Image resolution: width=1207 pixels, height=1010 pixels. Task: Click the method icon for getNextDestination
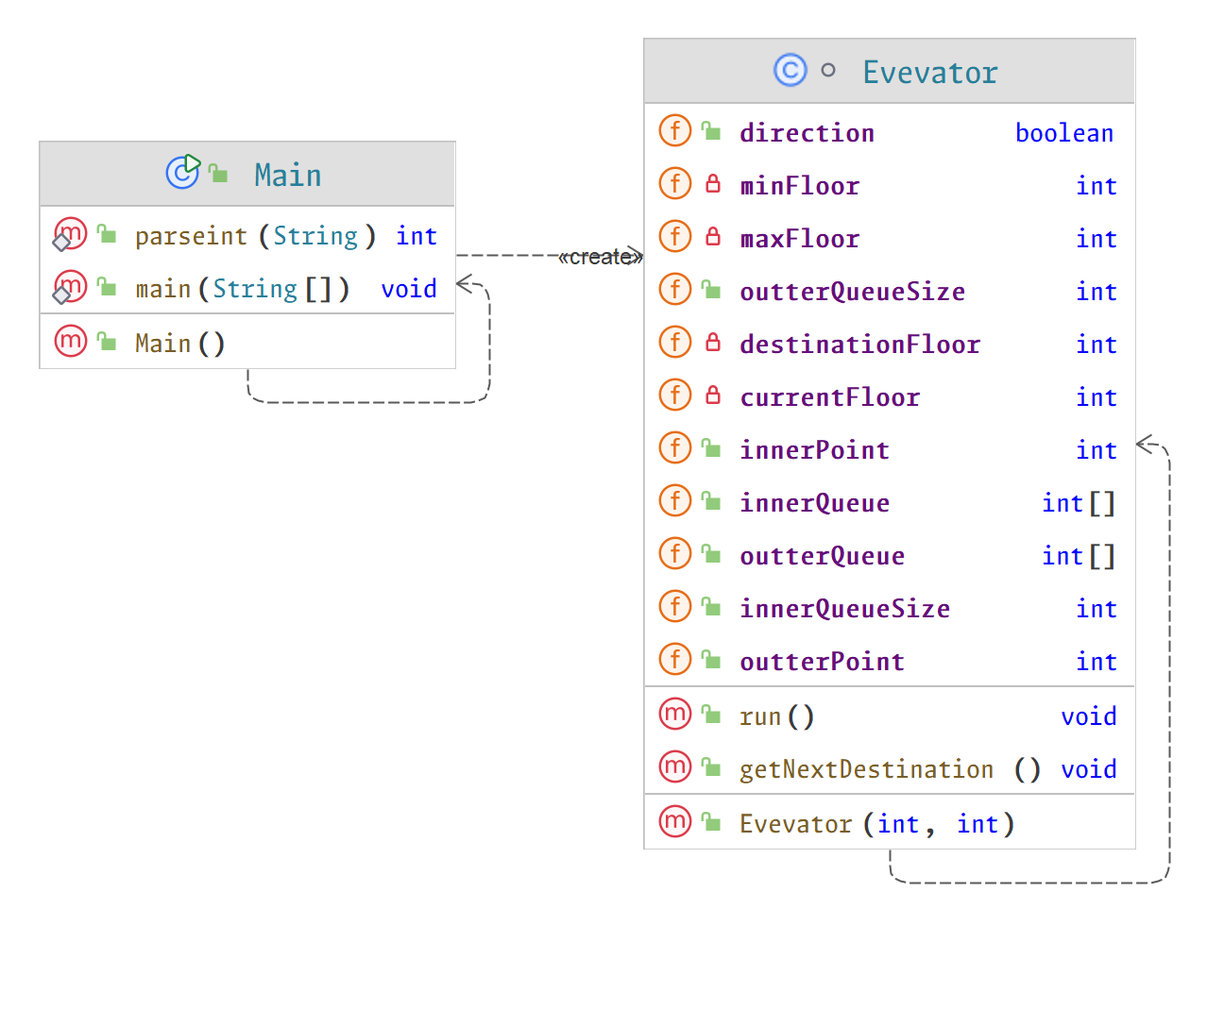[675, 766]
